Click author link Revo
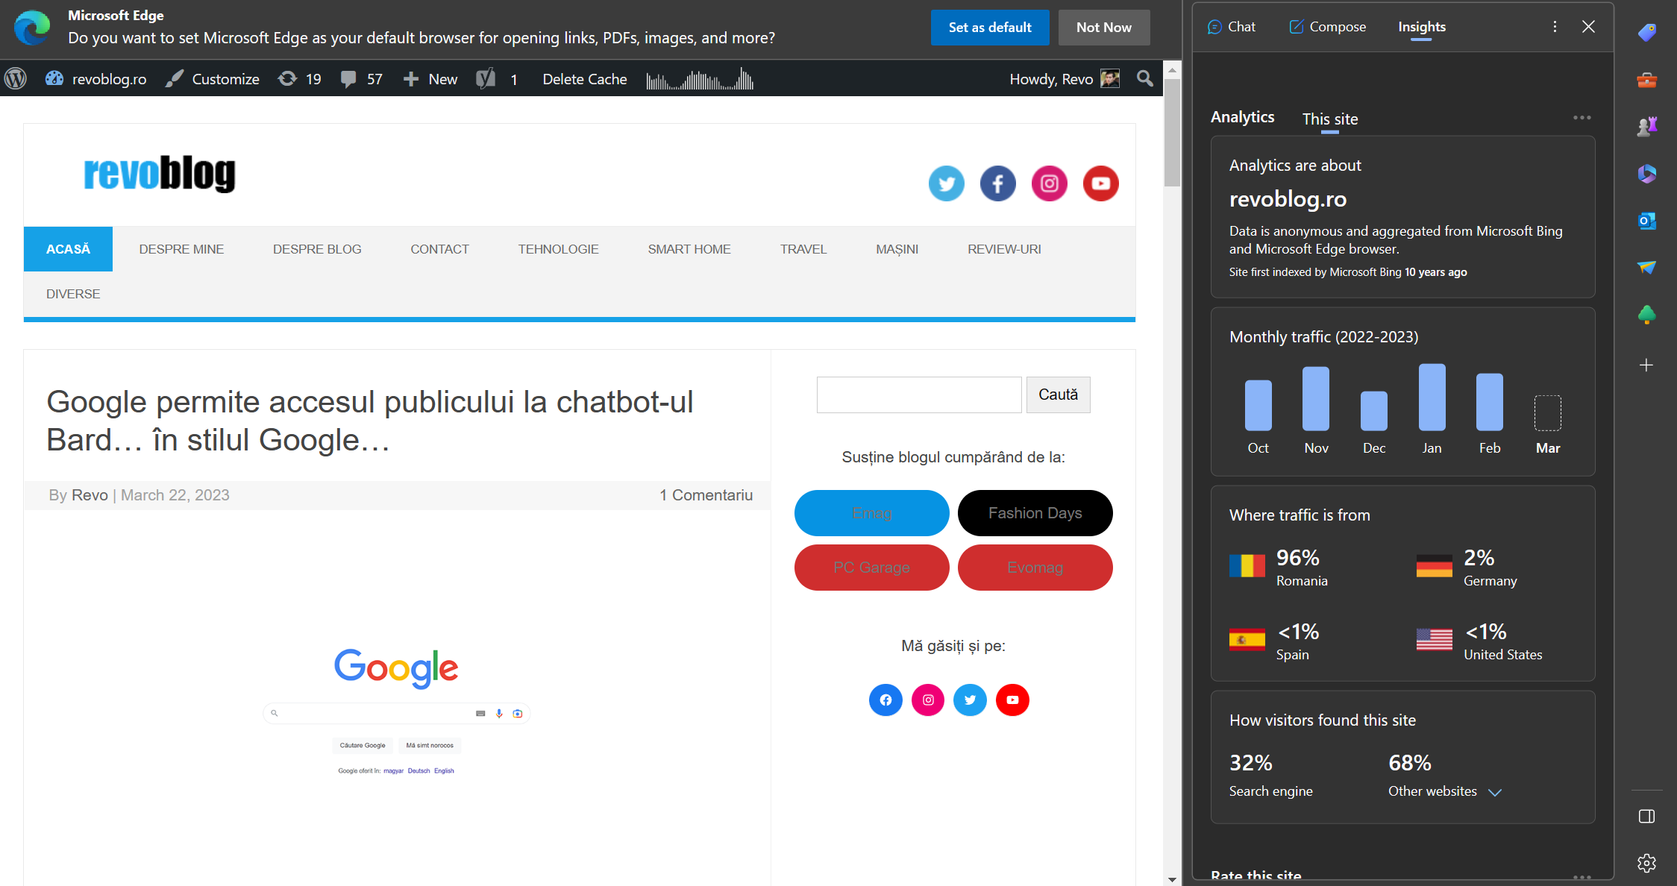 [90, 495]
